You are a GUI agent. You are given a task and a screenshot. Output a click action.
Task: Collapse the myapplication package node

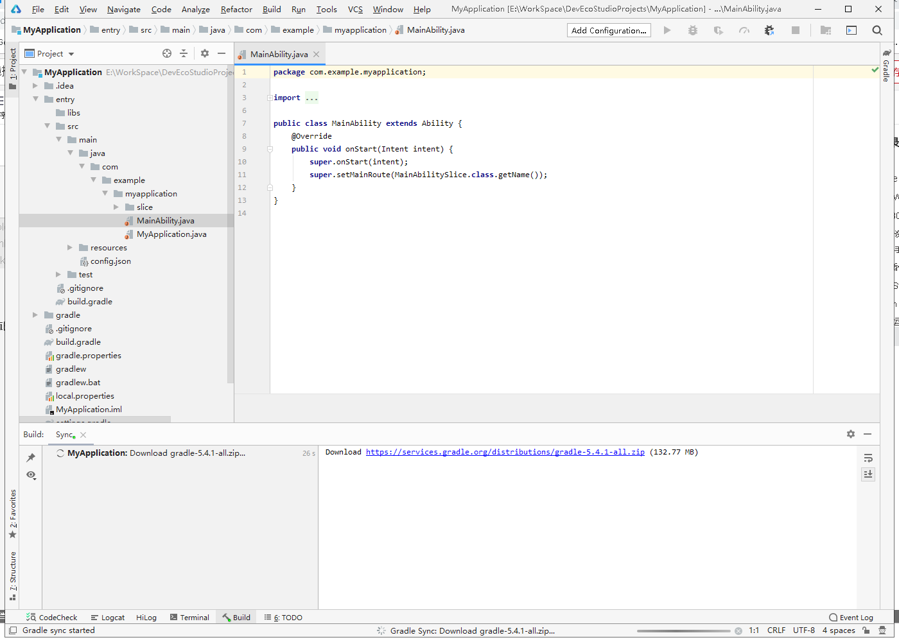pyautogui.click(x=105, y=193)
